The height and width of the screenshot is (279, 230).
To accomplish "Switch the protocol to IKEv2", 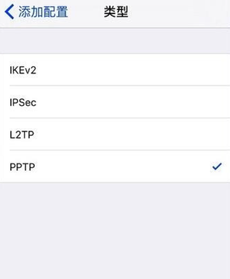I will click(x=115, y=70).
